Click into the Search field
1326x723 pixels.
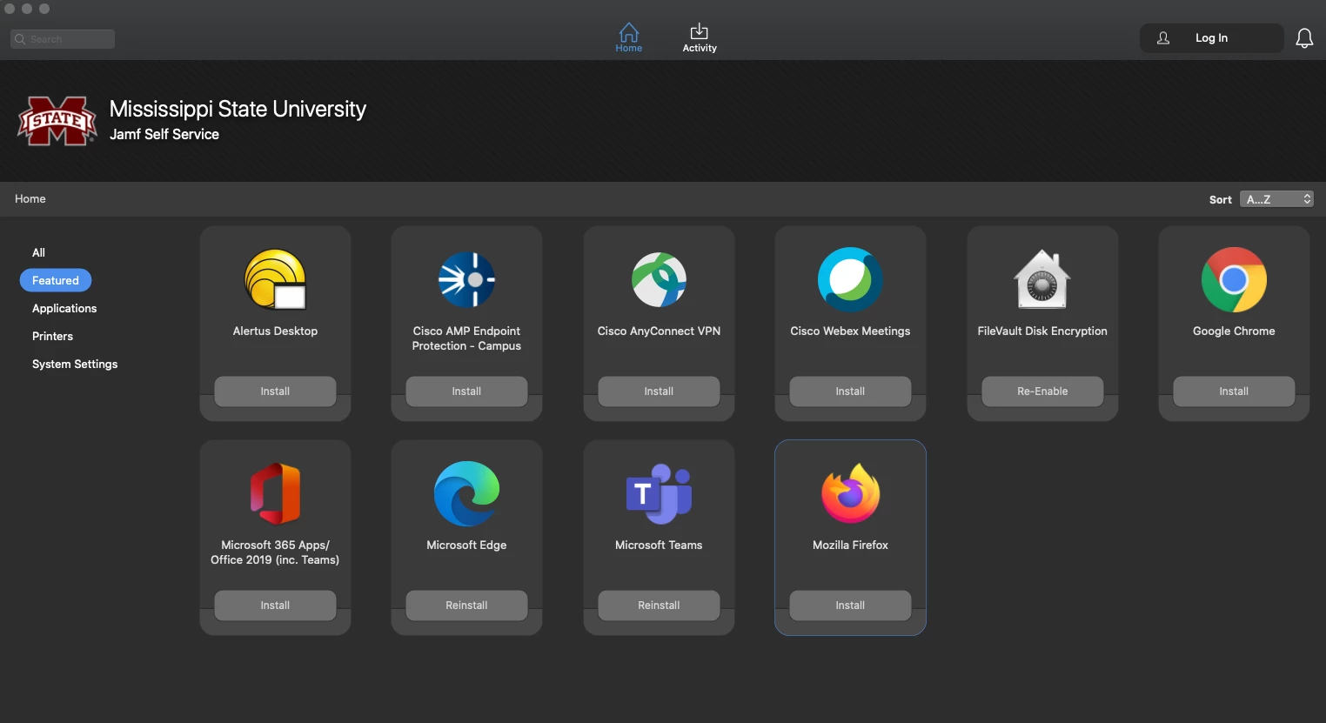click(x=63, y=39)
